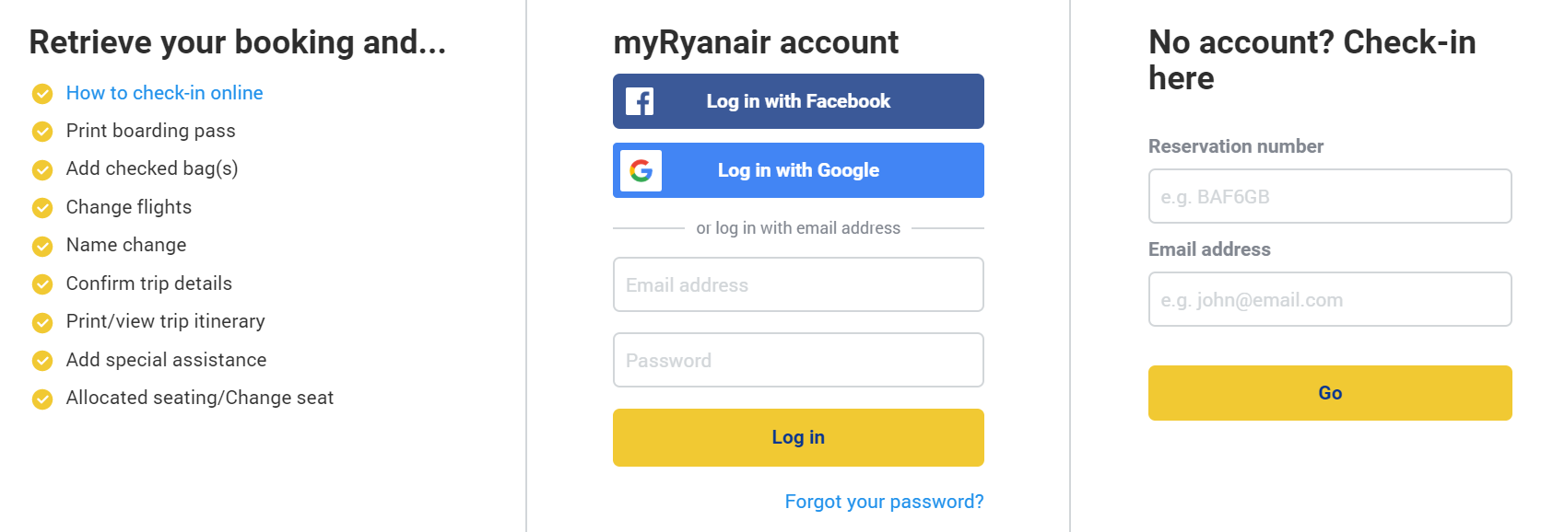The image size is (1541, 532).
Task: Click checkmark icon beside Add checked bag(s)
Action: tap(42, 169)
